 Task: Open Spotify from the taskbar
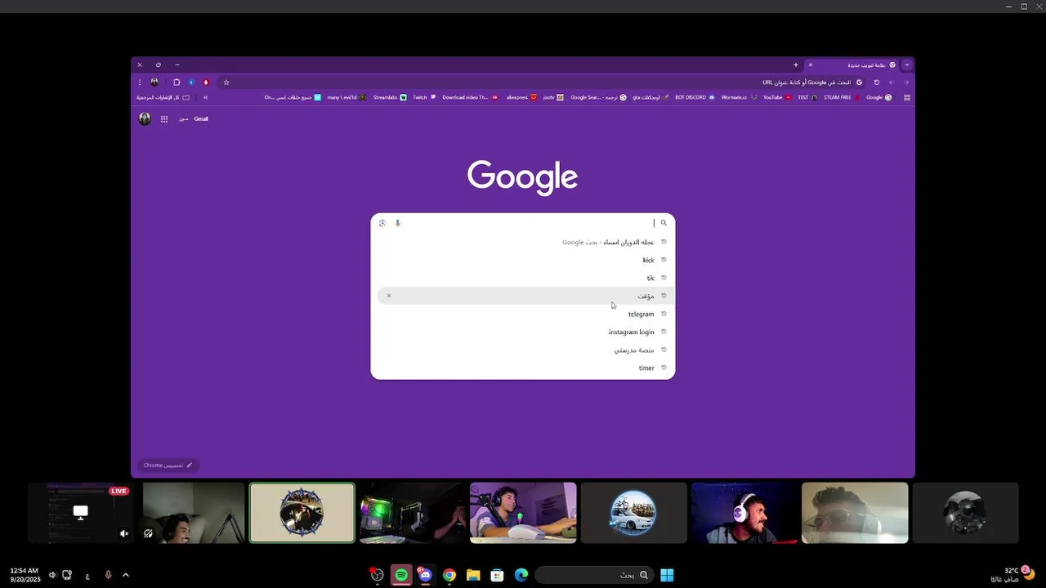click(401, 575)
